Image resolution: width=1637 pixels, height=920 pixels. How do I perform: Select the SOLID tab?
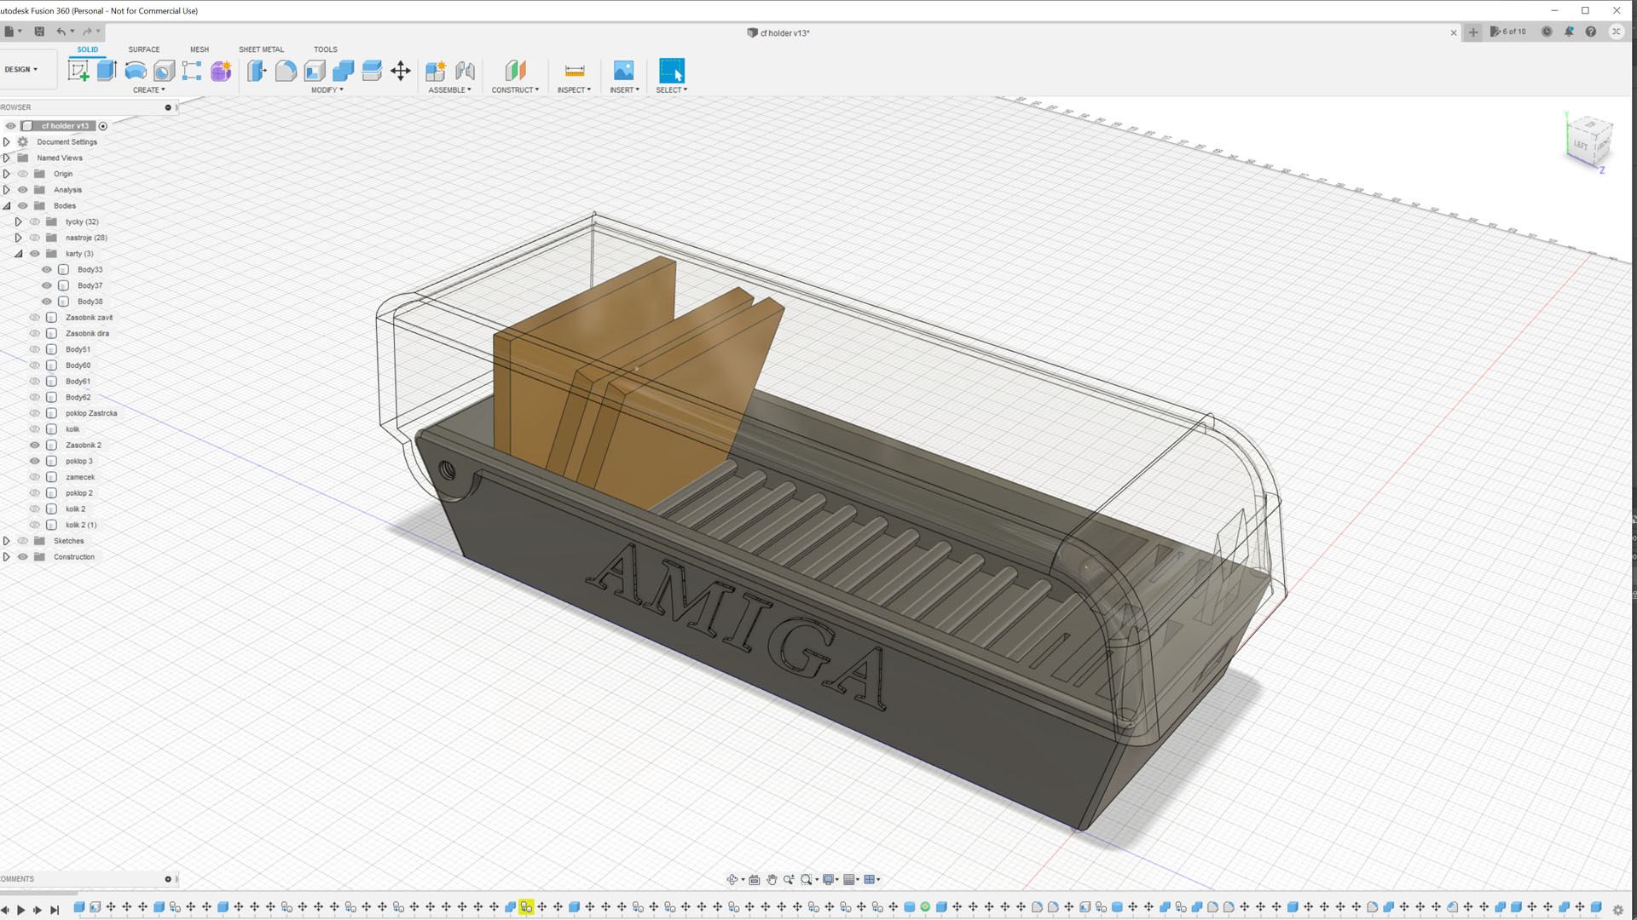pos(88,49)
